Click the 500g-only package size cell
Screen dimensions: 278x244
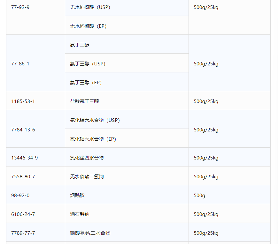click(199, 196)
